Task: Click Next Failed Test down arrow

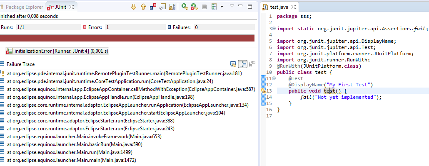Action: tap(134, 7)
